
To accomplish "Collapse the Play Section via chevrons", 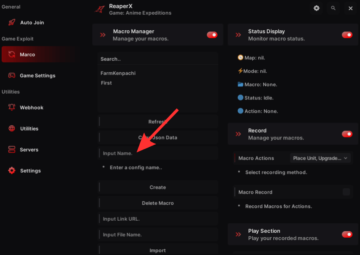I will pyautogui.click(x=238, y=234).
